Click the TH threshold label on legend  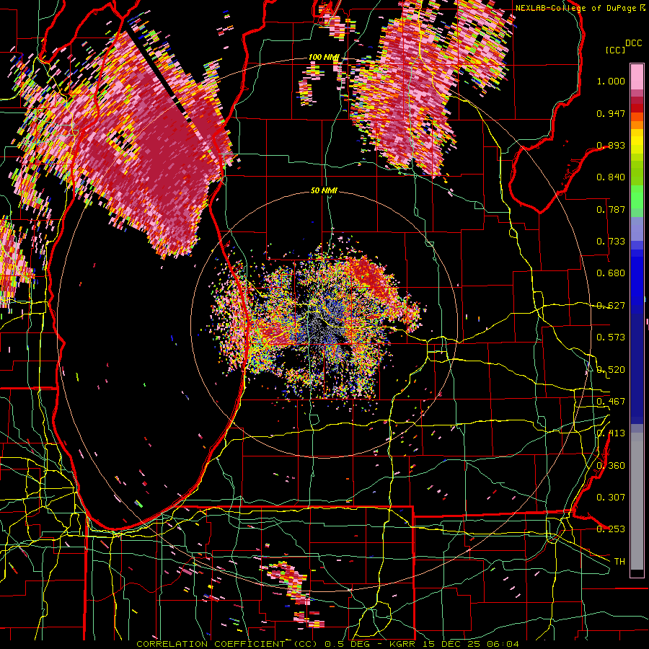pos(619,562)
